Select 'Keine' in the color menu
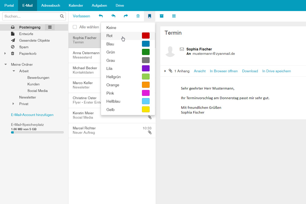 point(111,28)
